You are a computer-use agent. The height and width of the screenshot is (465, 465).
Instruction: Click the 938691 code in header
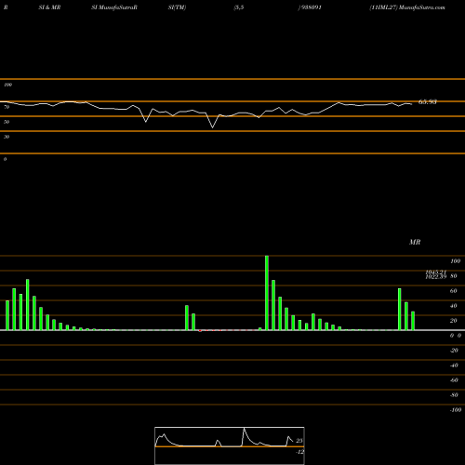click(x=311, y=7)
